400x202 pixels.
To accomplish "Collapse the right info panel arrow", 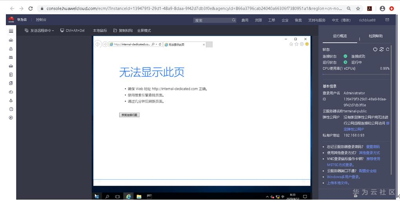I will point(356,196).
